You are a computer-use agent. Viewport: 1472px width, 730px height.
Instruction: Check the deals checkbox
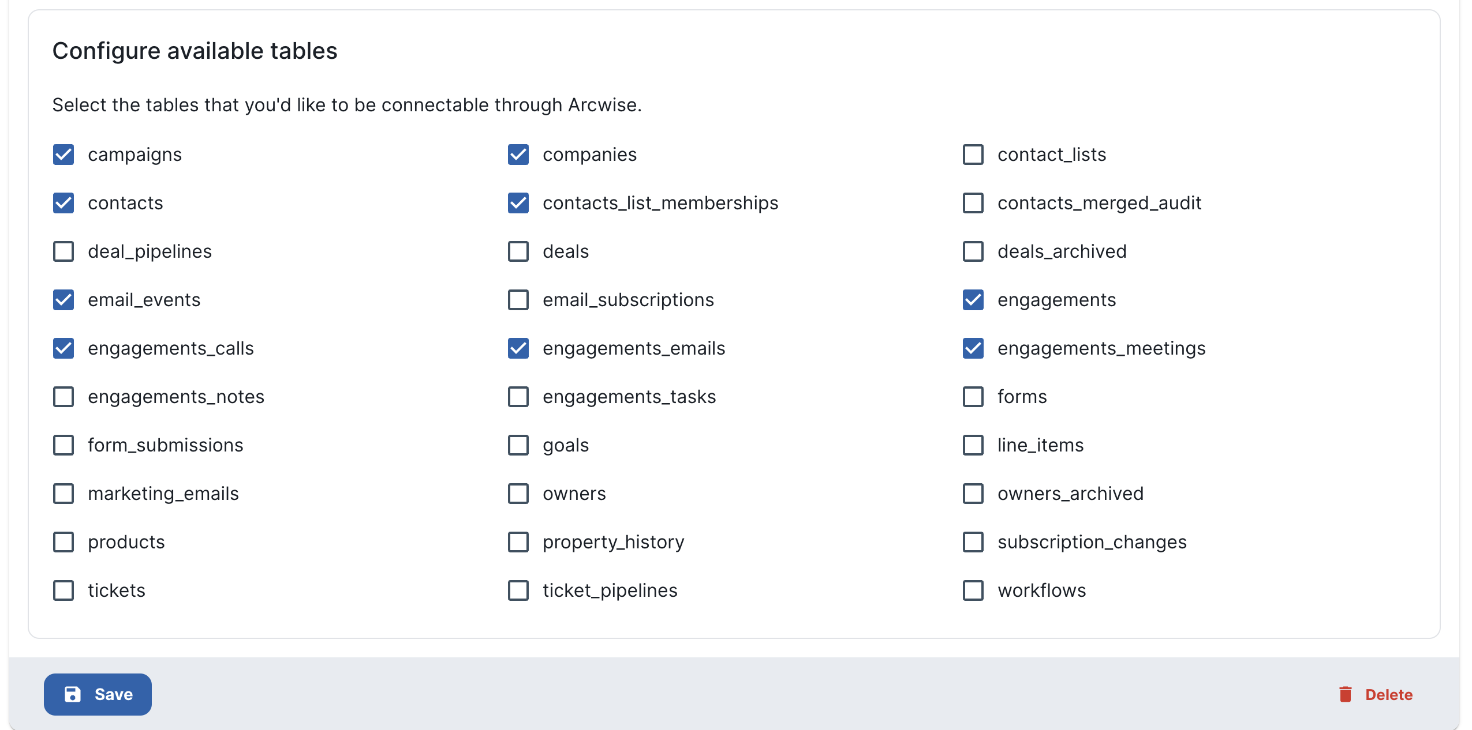coord(518,251)
